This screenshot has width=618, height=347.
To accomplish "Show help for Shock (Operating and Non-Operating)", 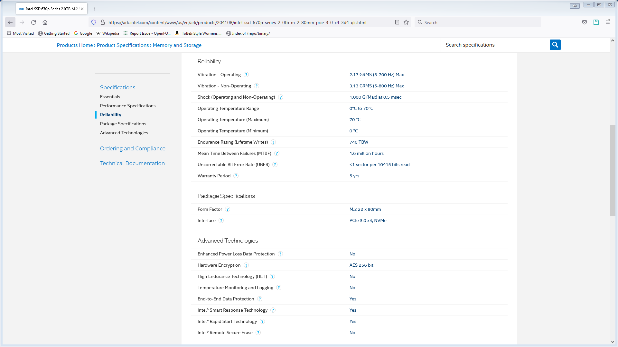I will (x=281, y=97).
